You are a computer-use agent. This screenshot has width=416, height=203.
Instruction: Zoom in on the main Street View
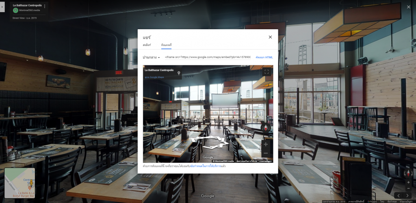pyautogui.click(x=408, y=182)
